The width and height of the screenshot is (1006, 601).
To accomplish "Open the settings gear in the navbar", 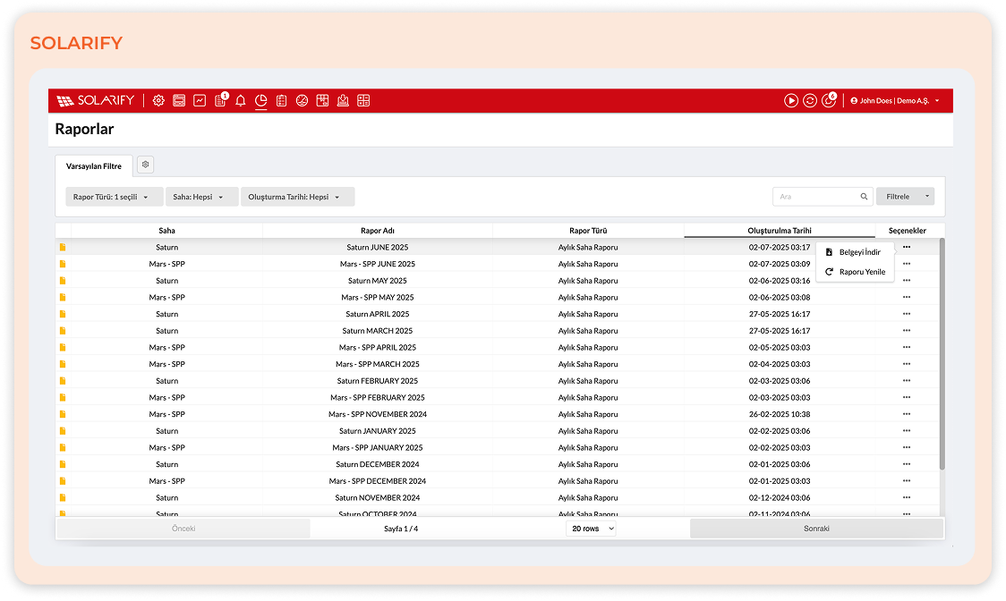I will pos(158,100).
